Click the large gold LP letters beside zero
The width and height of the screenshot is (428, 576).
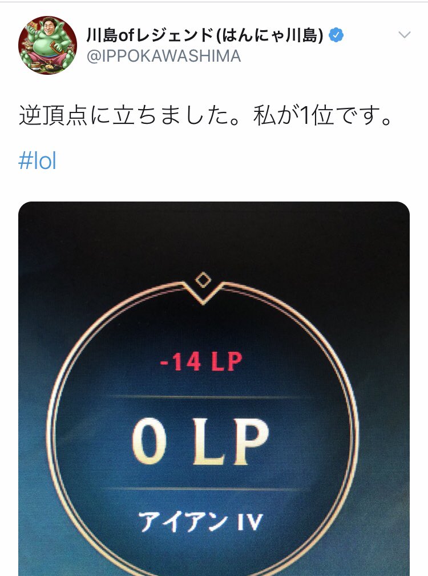(231, 441)
